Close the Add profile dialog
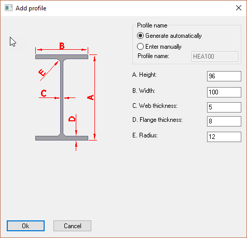This screenshot has height=238, width=247. click(239, 8)
